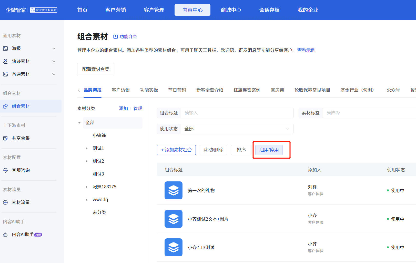Click the 素材流量 traffic icon
The image size is (416, 263).
pyautogui.click(x=5, y=202)
